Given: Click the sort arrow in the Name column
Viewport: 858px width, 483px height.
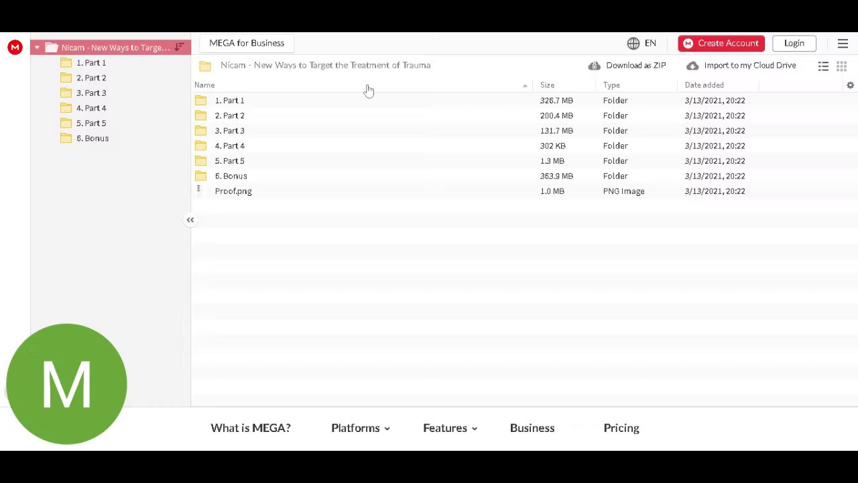Looking at the screenshot, I should point(525,85).
